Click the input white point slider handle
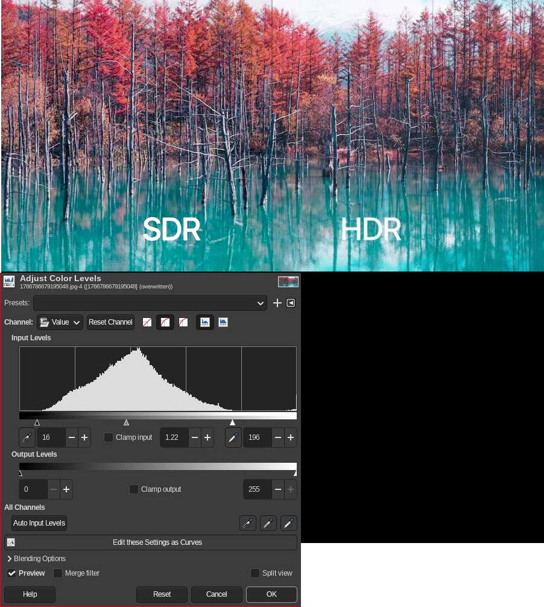The image size is (544, 607). pos(232,422)
